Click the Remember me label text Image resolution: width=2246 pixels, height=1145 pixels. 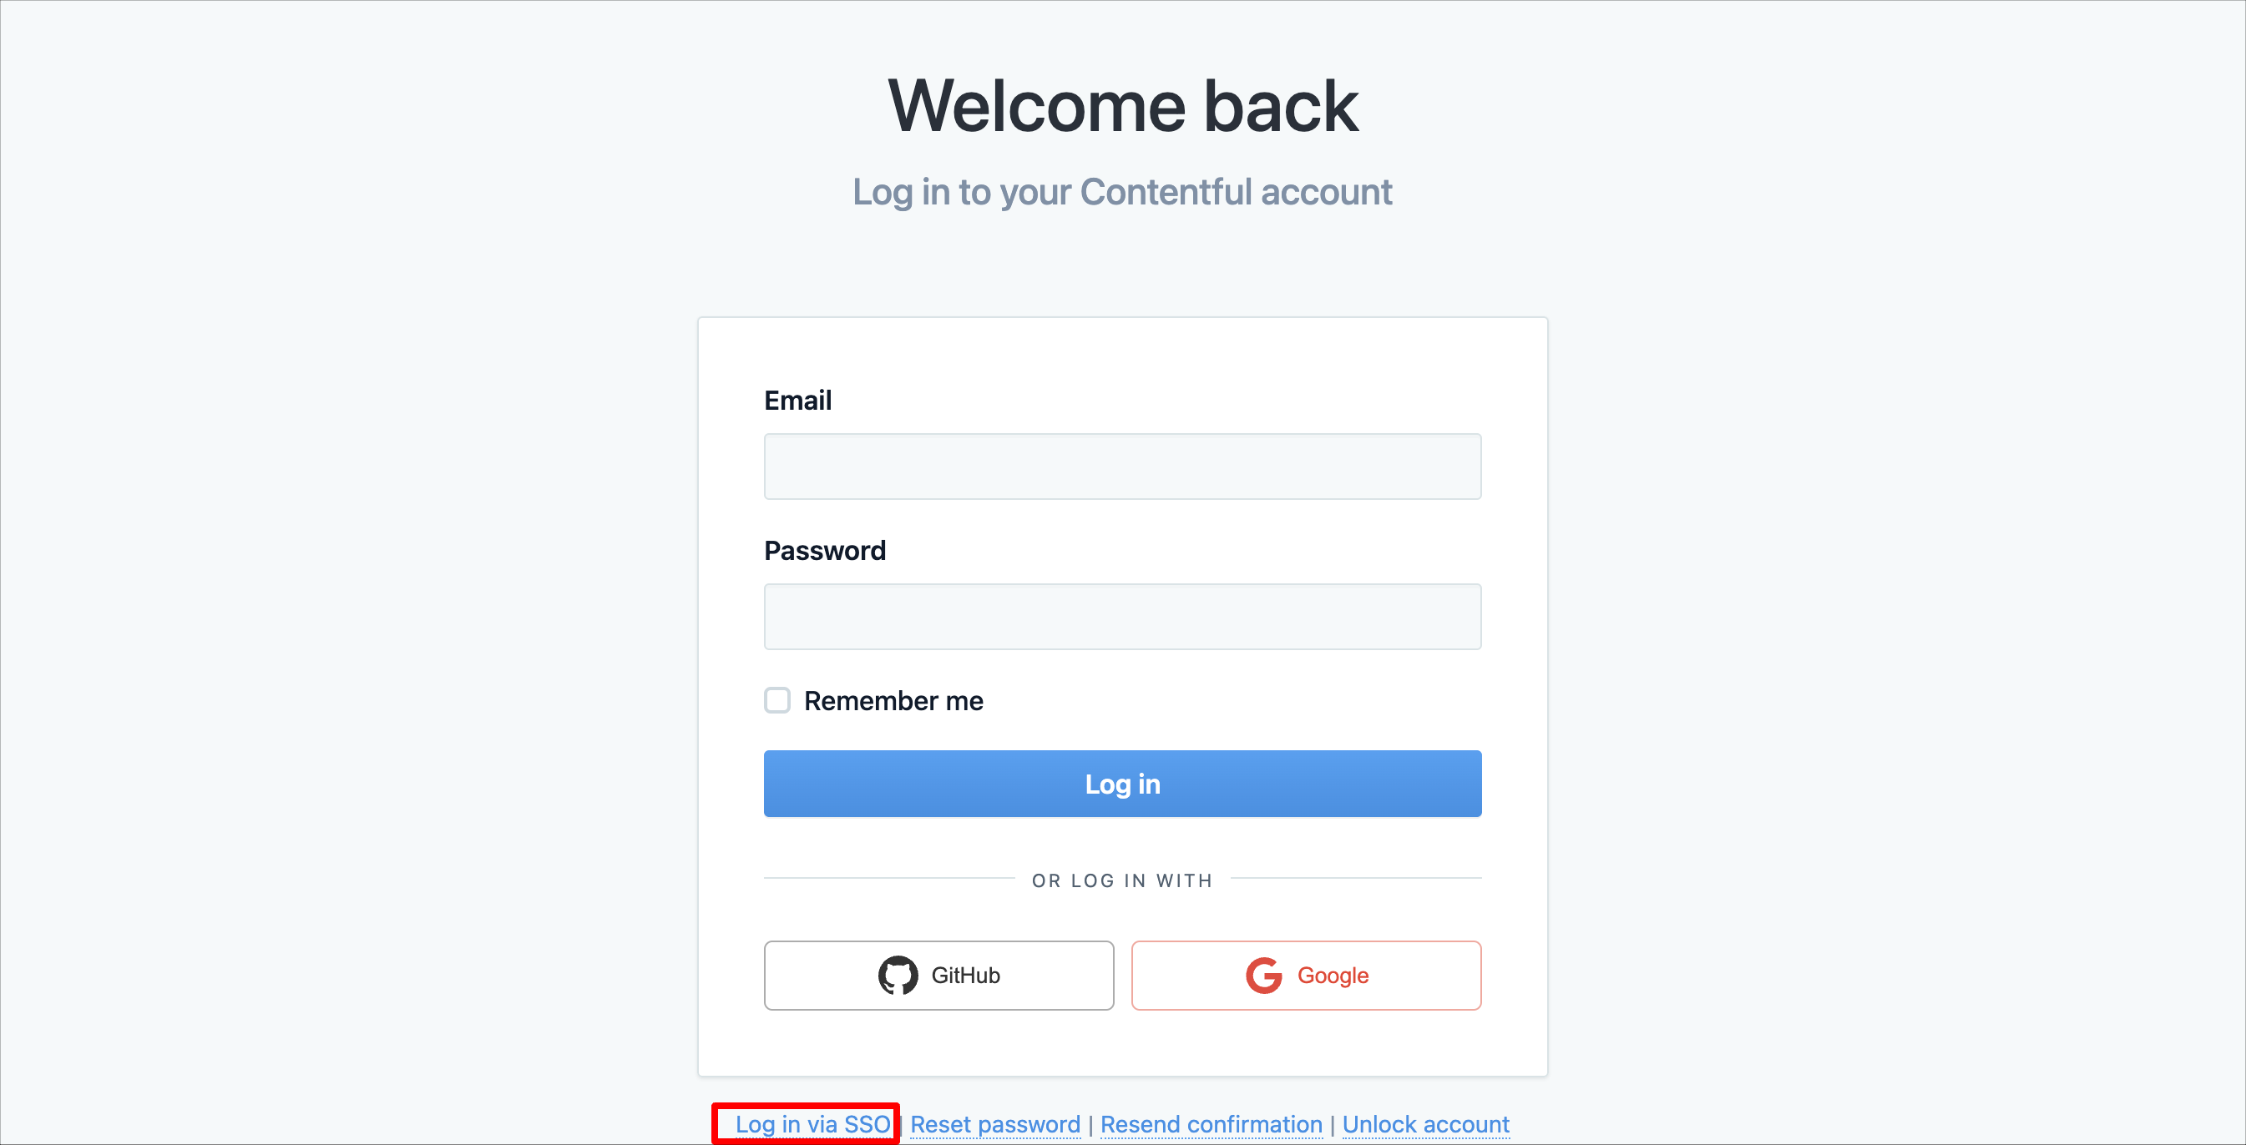(x=893, y=700)
